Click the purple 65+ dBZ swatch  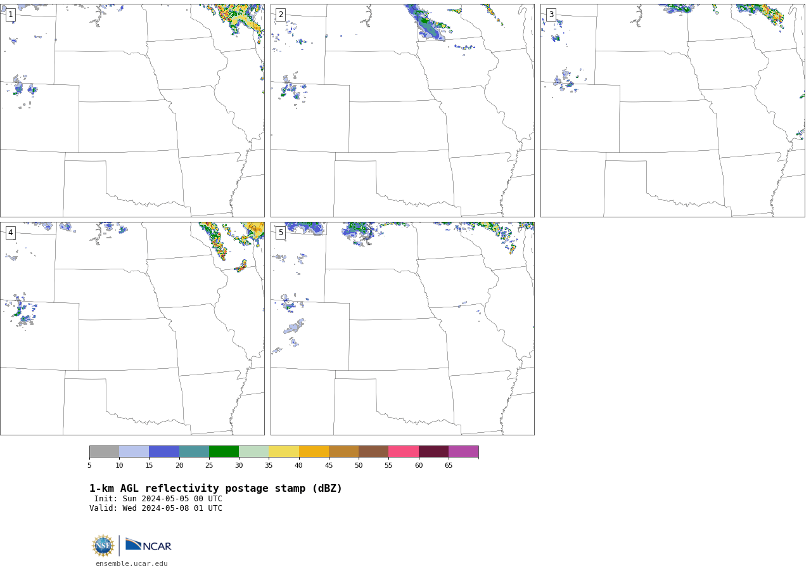pos(463,452)
